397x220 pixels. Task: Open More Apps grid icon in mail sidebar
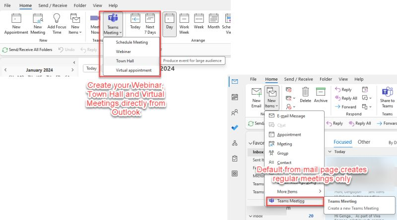[235, 173]
